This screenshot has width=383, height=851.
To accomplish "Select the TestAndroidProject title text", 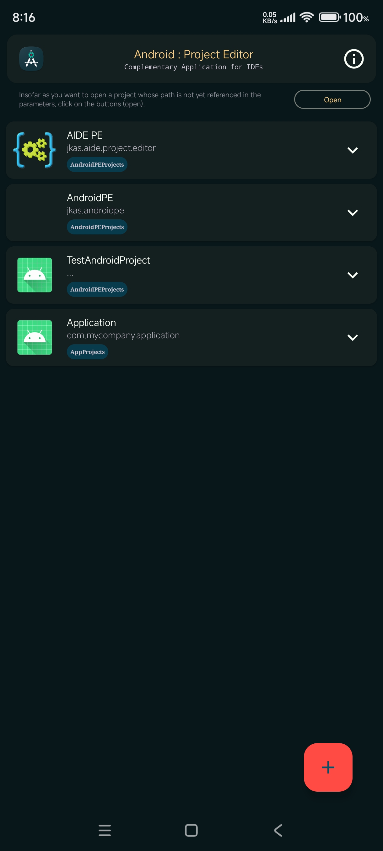I will point(108,260).
